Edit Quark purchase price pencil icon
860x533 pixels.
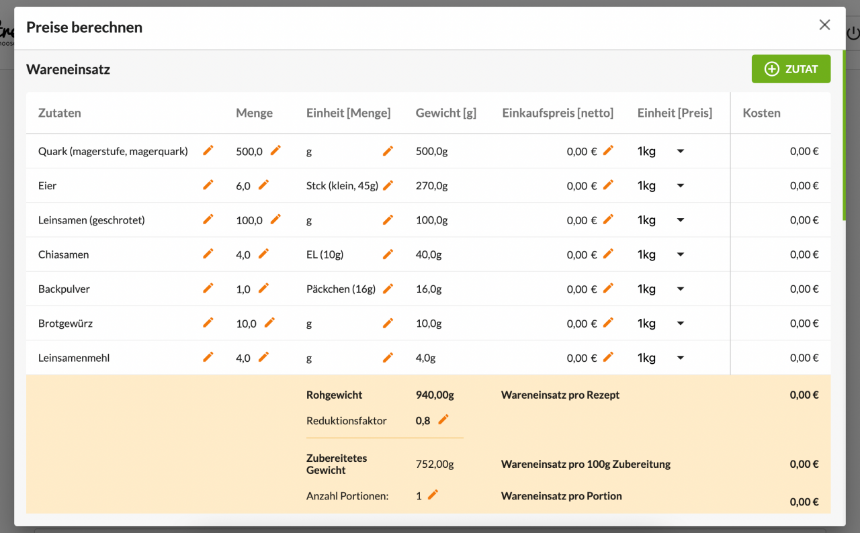point(608,150)
